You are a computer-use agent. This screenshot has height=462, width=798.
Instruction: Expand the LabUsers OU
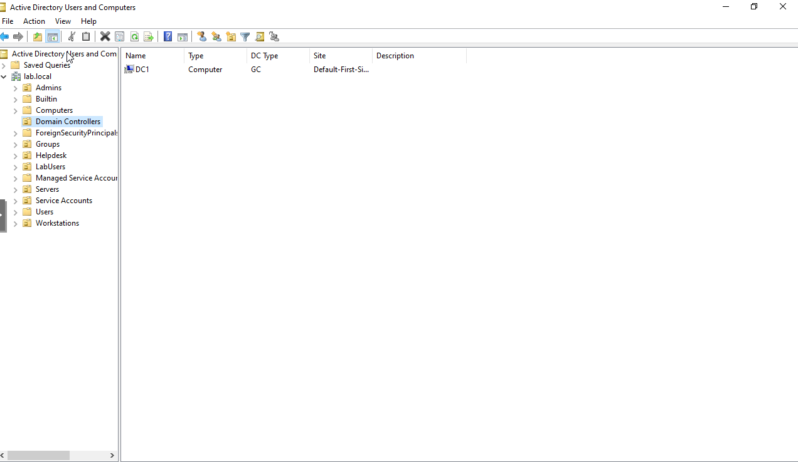pyautogui.click(x=16, y=167)
